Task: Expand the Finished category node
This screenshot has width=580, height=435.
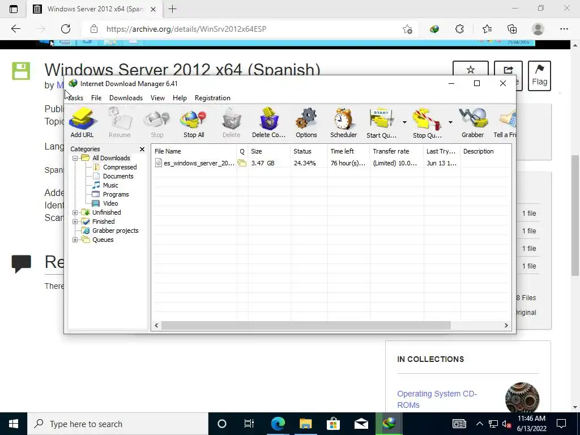Action: (75, 221)
